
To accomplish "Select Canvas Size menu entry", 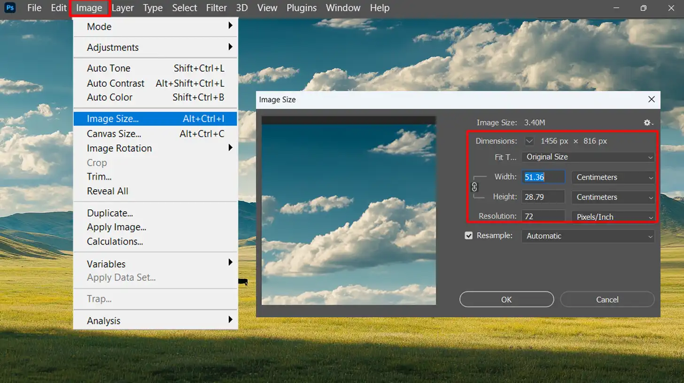I will pyautogui.click(x=155, y=134).
